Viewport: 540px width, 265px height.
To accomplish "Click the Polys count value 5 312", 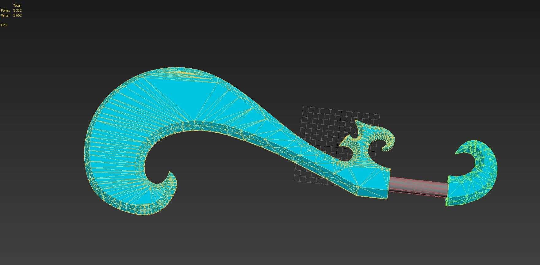I will click(17, 10).
